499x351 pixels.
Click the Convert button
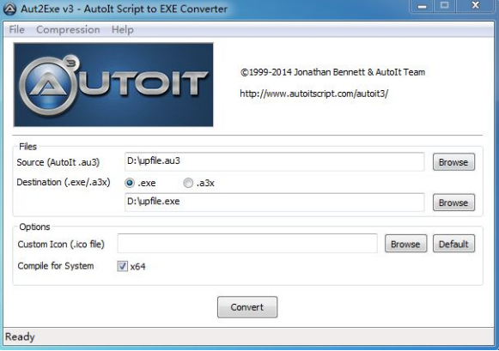[x=247, y=307]
